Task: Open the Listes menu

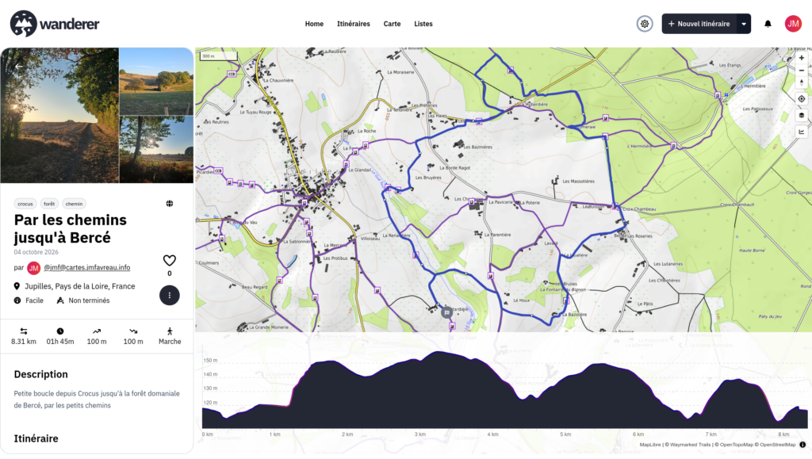Action: click(423, 24)
